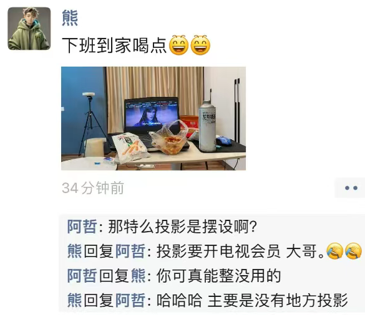The width and height of the screenshot is (365, 315).
Task: Select comment 哈哈哈 主要是没有地方投影
Action: point(252,300)
